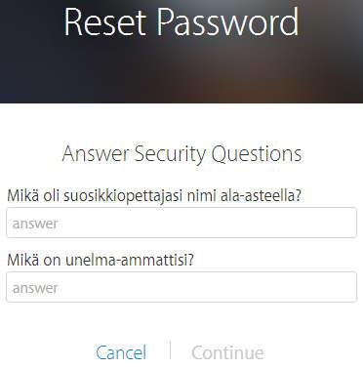The width and height of the screenshot is (363, 369).
Task: Click the favorite teacher answer field
Action: [181, 223]
